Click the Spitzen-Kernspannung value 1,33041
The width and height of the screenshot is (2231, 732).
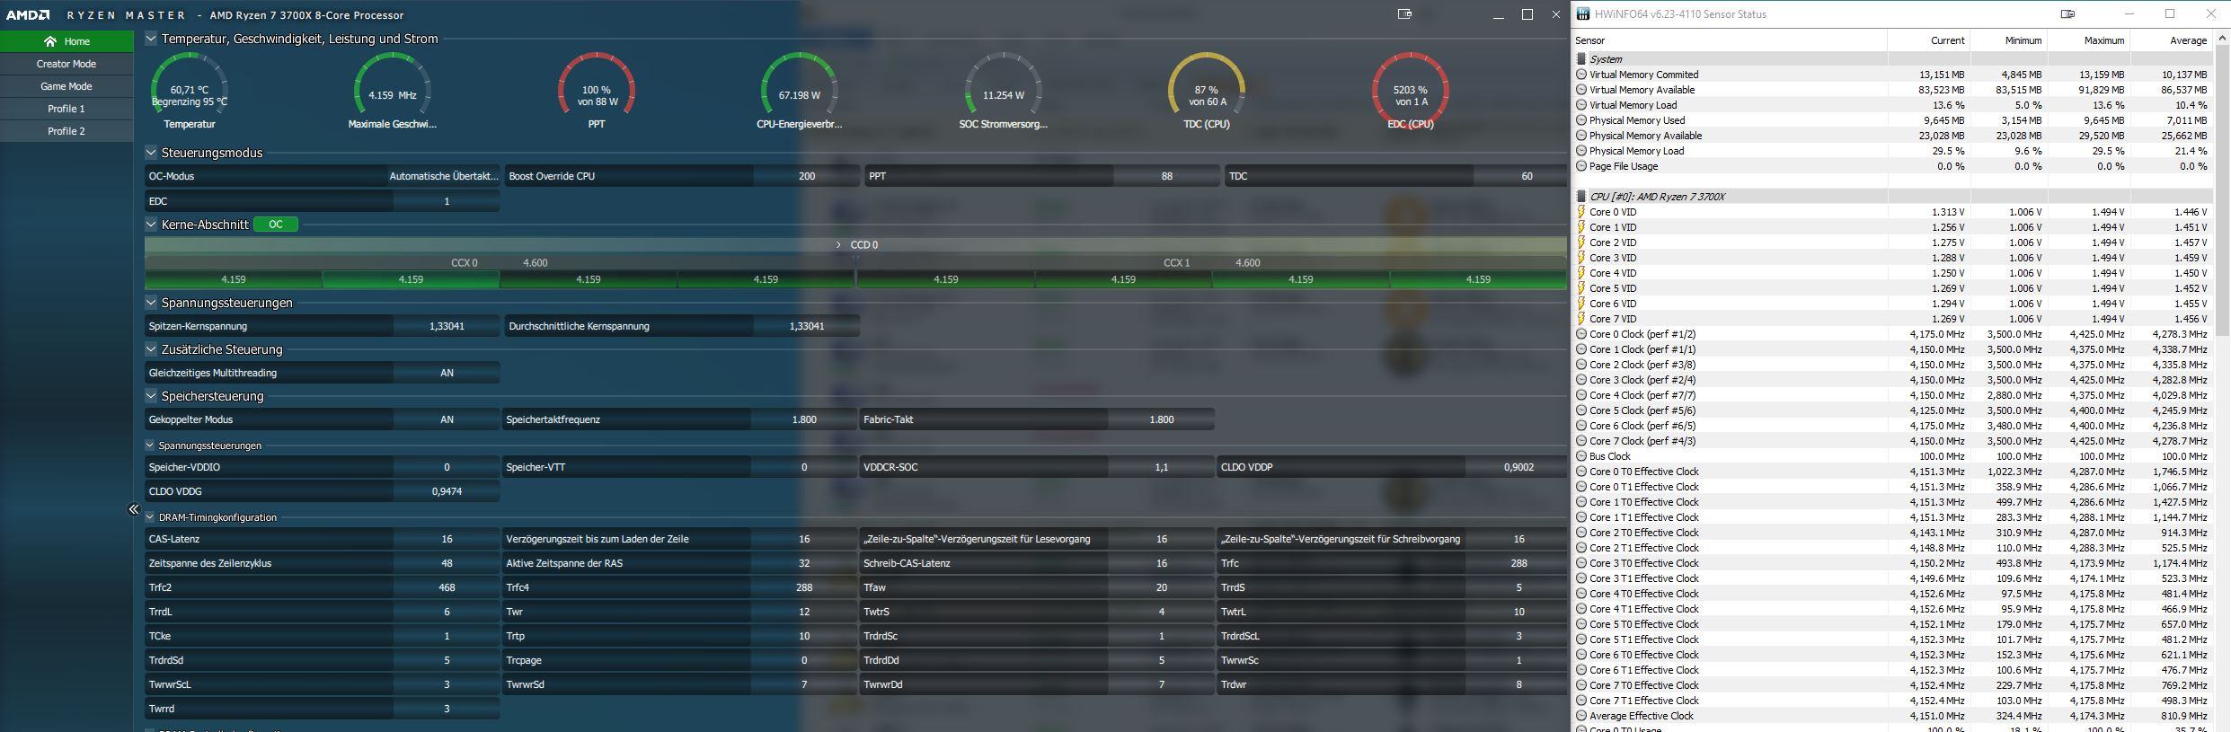coord(447,326)
